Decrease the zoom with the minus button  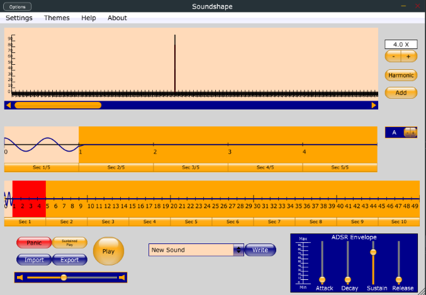[x=393, y=57]
